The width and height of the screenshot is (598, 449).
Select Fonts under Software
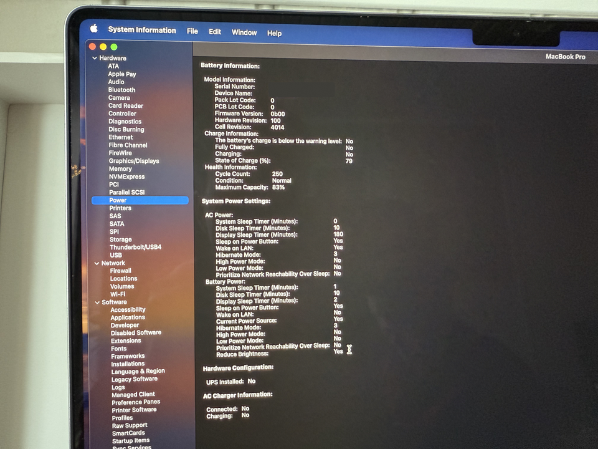pos(118,349)
